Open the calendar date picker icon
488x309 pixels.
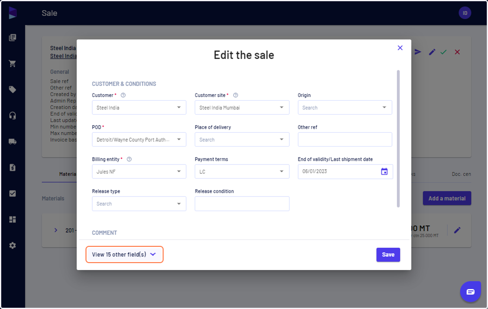[384, 171]
